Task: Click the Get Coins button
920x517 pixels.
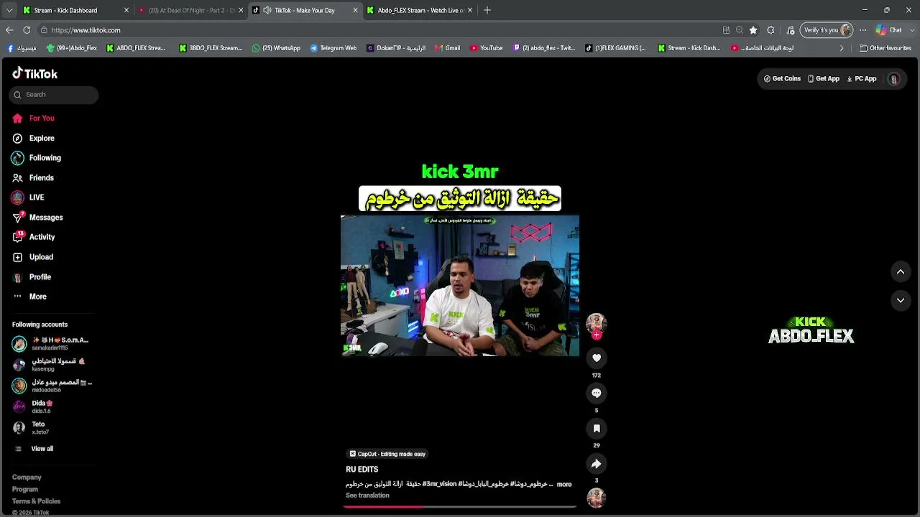Action: pyautogui.click(x=782, y=79)
